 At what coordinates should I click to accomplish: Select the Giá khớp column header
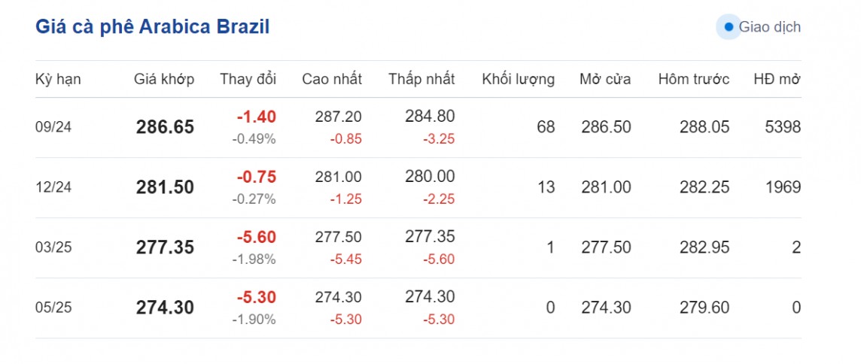pos(164,79)
